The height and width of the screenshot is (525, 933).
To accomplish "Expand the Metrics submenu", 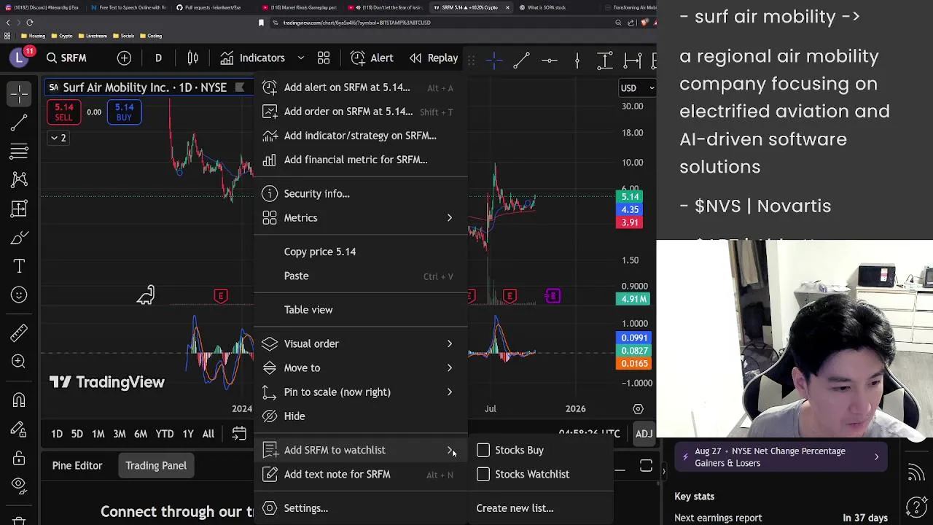I will [361, 218].
